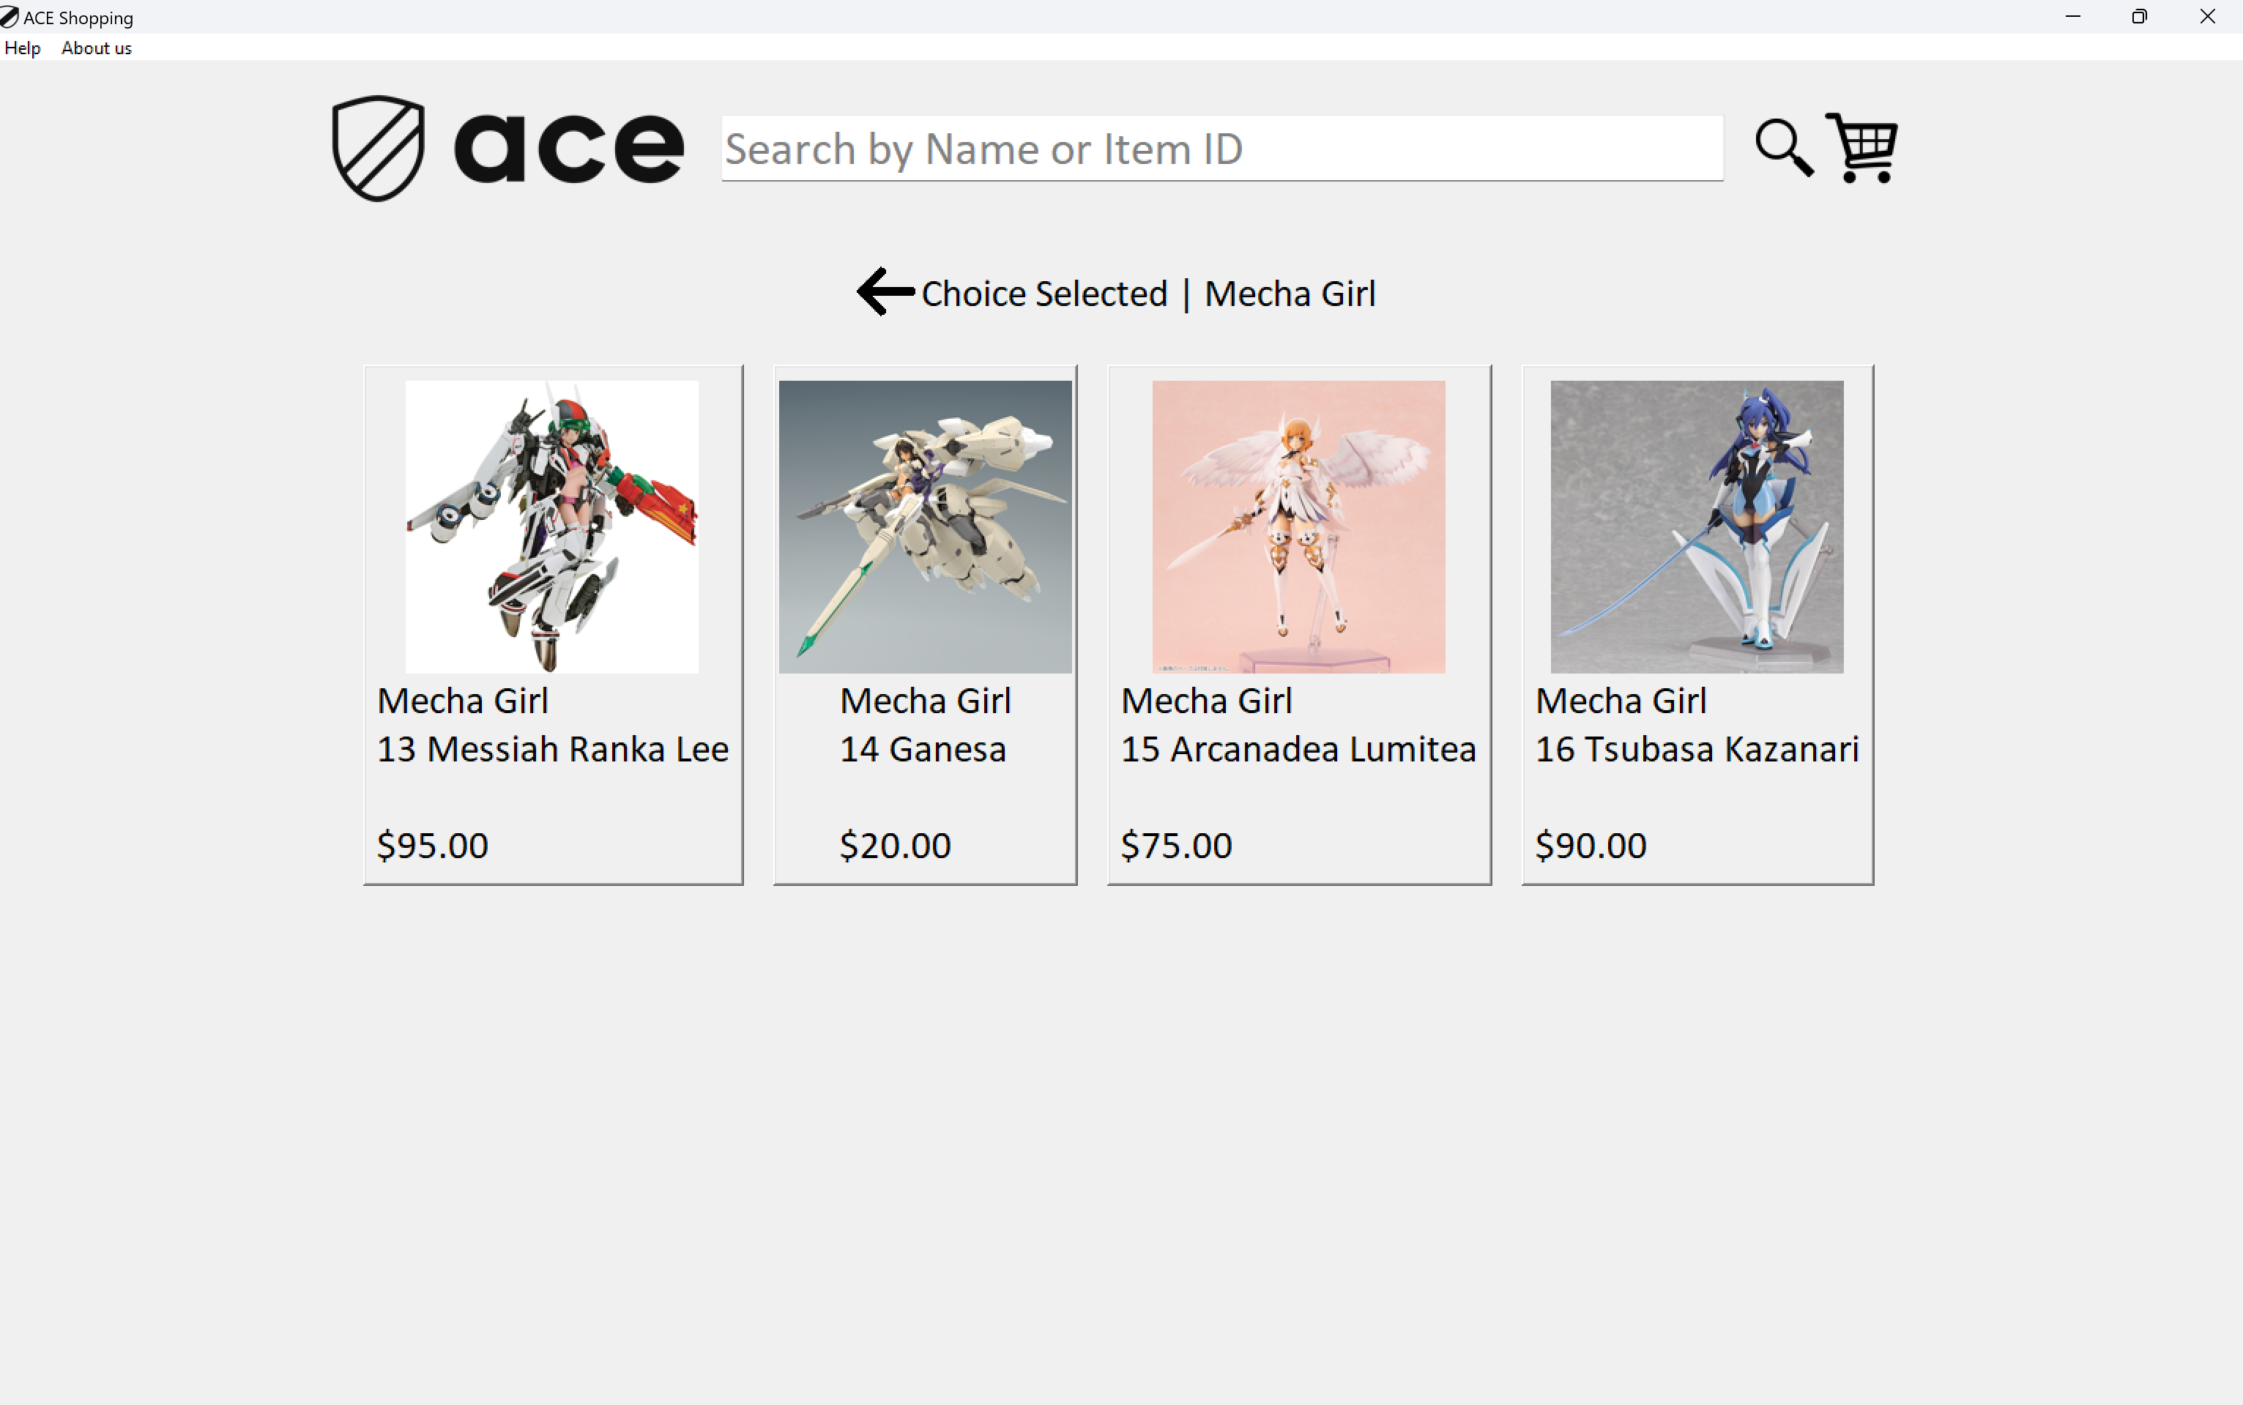Viewport: 2243px width, 1405px height.
Task: Open the About us menu
Action: (97, 48)
